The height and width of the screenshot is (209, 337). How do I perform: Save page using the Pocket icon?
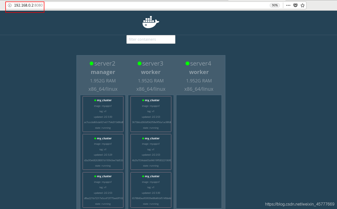point(295,5)
